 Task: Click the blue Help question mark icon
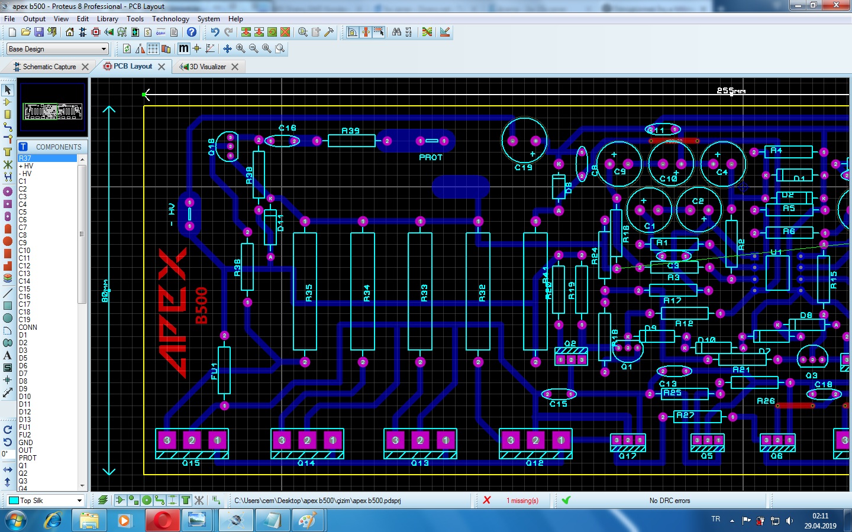(192, 32)
